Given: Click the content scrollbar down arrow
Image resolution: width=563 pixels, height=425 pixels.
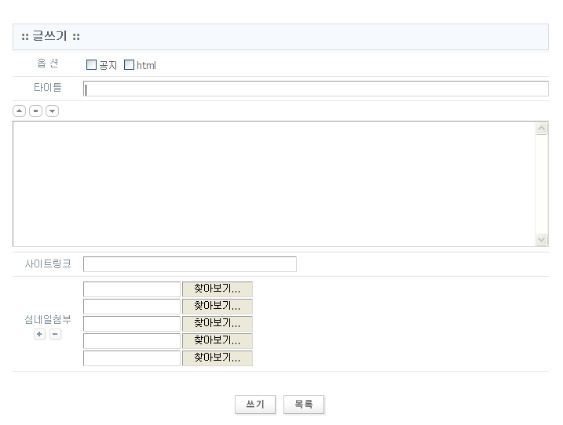Looking at the screenshot, I should tap(541, 239).
